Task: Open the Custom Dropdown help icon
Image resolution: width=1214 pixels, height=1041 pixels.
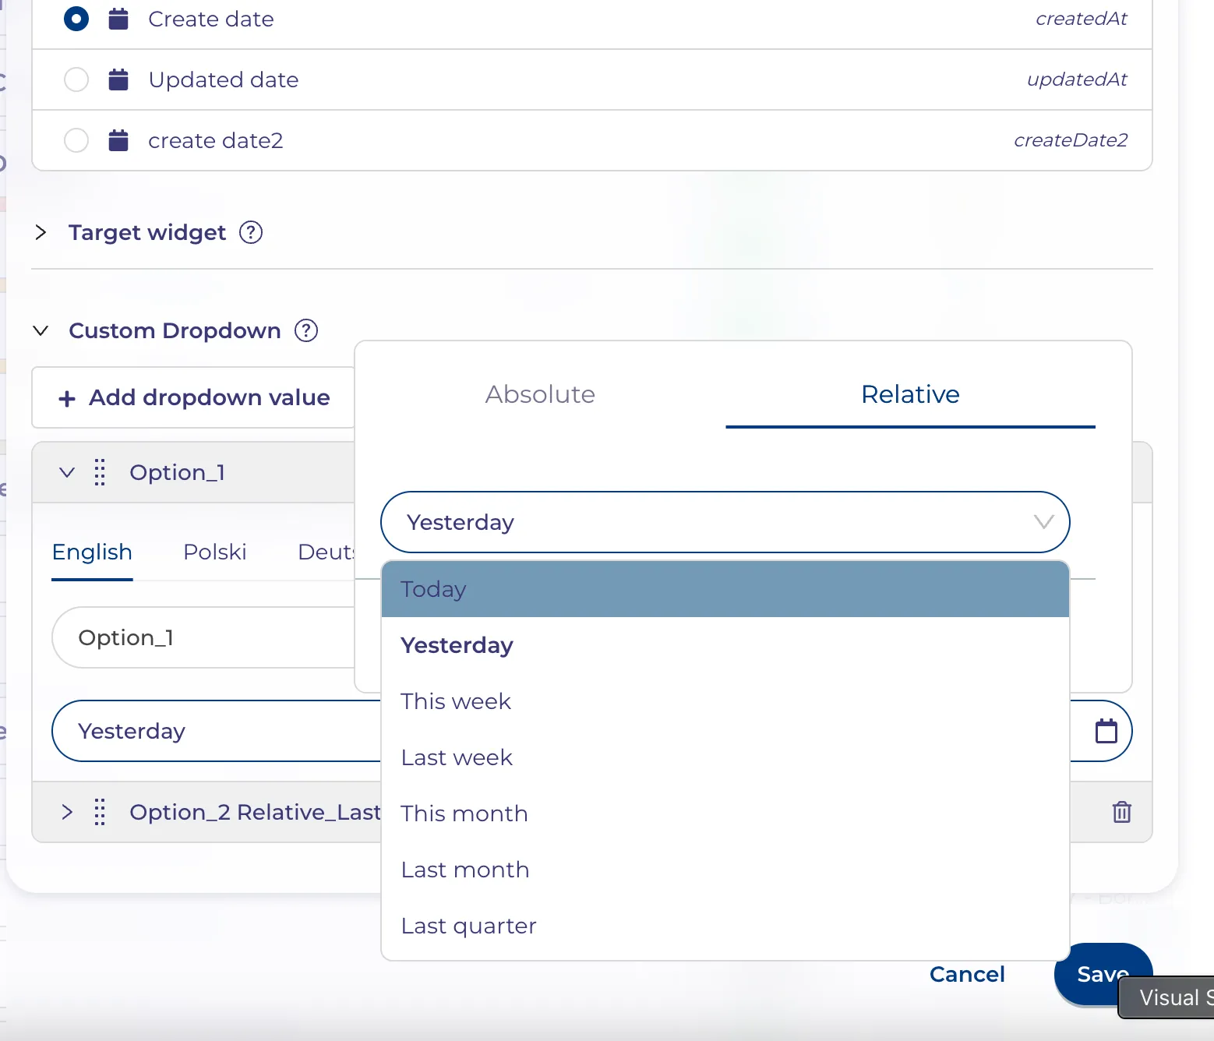Action: coord(306,330)
